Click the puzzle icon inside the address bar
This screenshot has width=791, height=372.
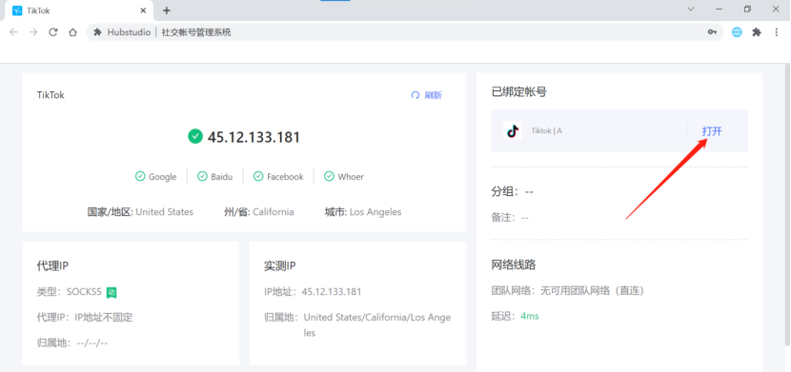coord(98,32)
